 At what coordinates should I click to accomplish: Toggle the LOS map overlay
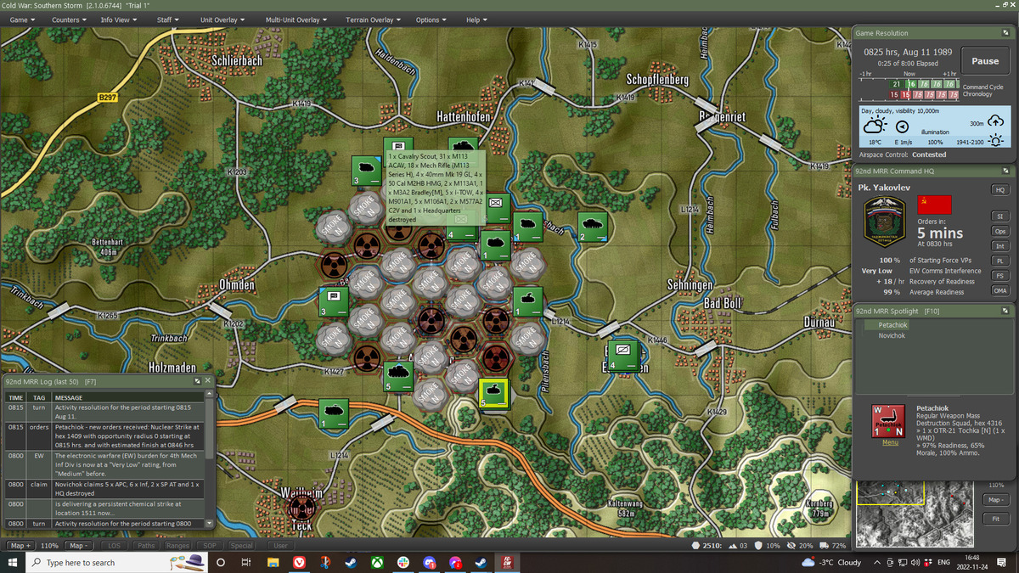tap(115, 546)
